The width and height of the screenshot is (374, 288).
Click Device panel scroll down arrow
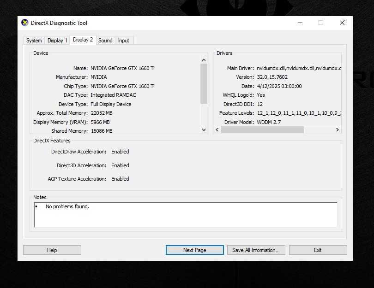pos(204,130)
